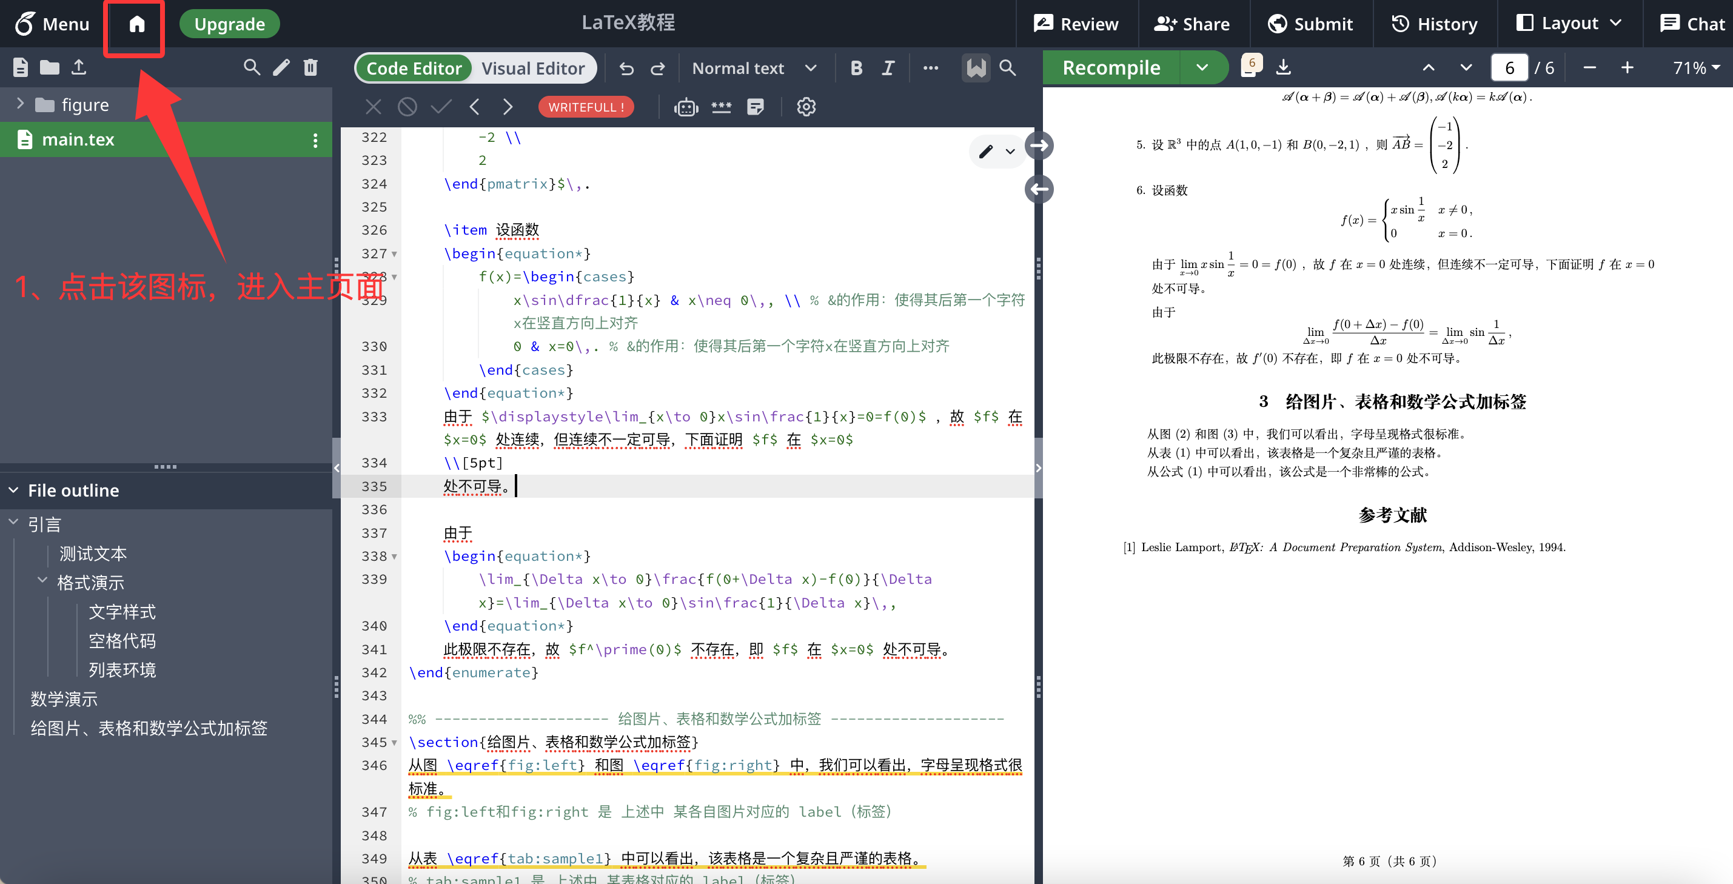Click the WRITEFULL ! badge
1733x884 pixels.
[586, 106]
